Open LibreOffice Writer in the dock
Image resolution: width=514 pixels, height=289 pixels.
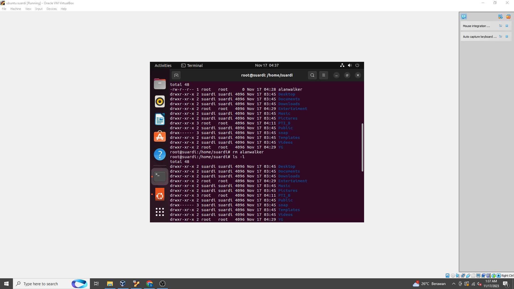[160, 119]
